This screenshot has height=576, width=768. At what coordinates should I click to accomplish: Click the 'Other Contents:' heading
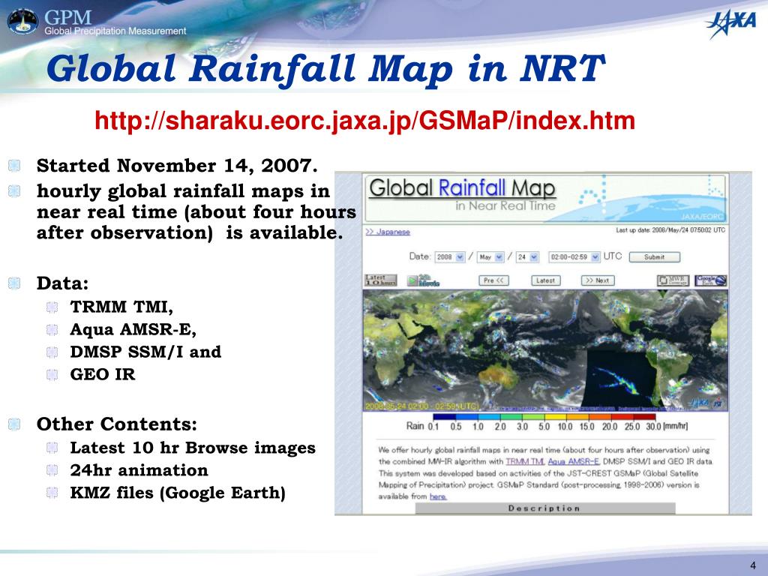pos(116,424)
